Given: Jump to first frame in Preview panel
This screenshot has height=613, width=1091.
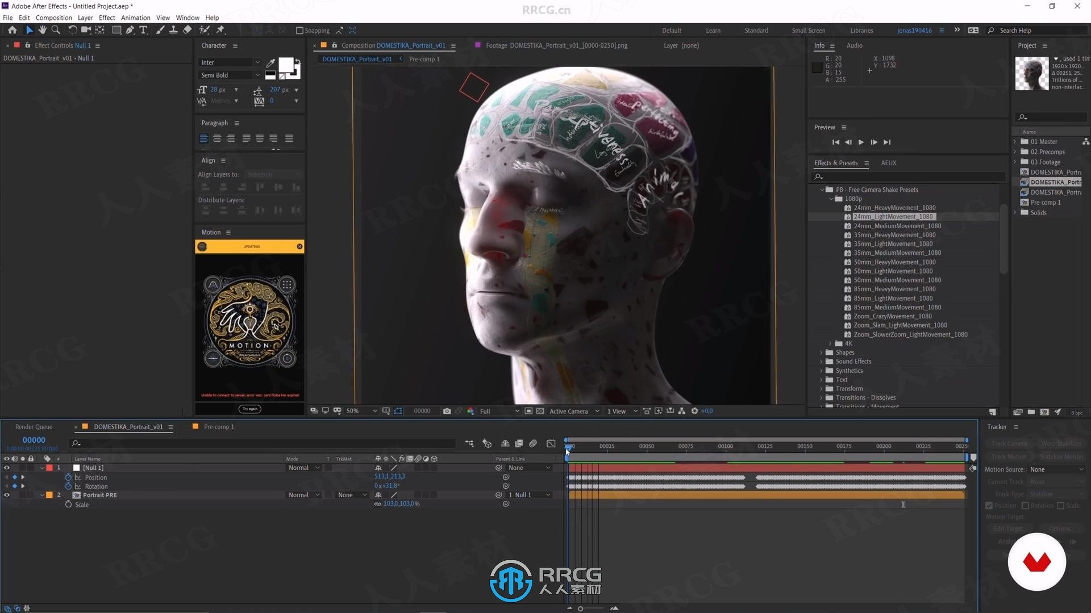Looking at the screenshot, I should pyautogui.click(x=835, y=142).
